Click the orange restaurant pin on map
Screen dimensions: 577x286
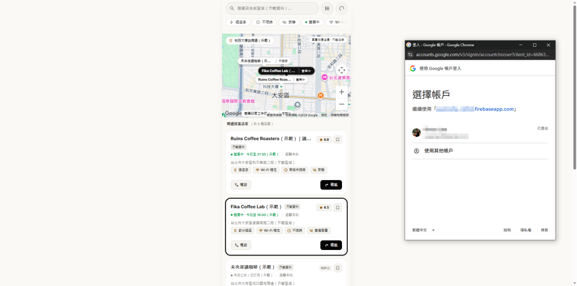pos(321,96)
